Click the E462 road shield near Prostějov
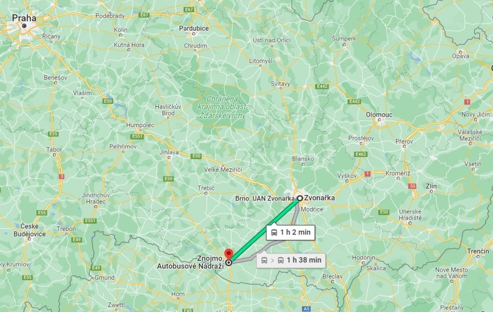 point(361,155)
